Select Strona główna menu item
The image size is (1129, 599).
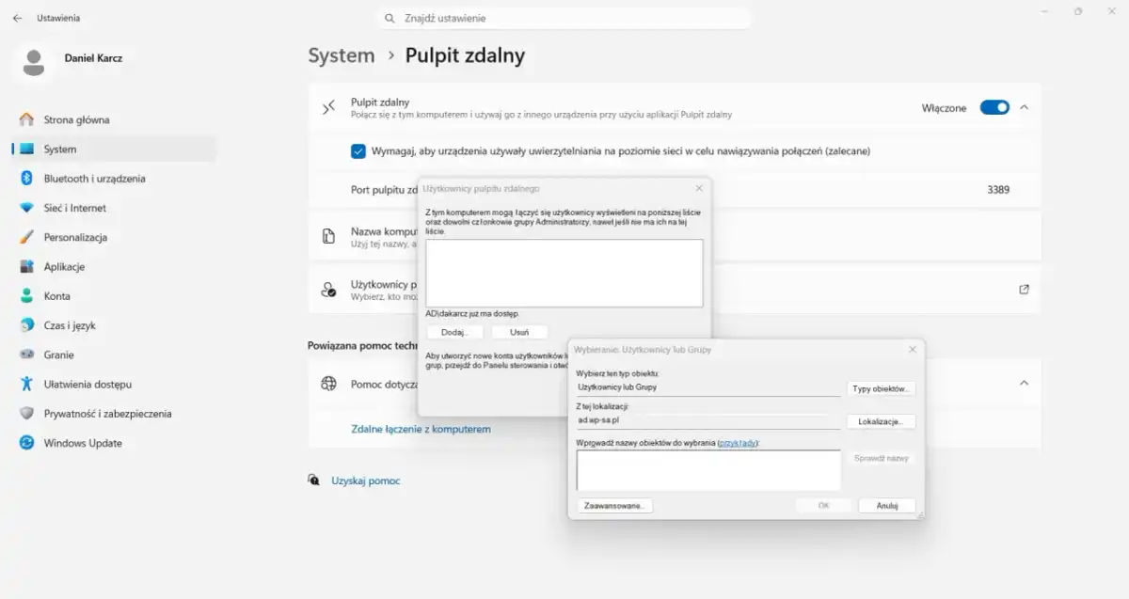pos(113,119)
